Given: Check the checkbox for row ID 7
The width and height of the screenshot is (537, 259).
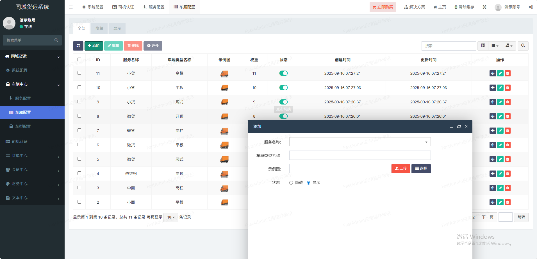Looking at the screenshot, I should click(x=79, y=130).
